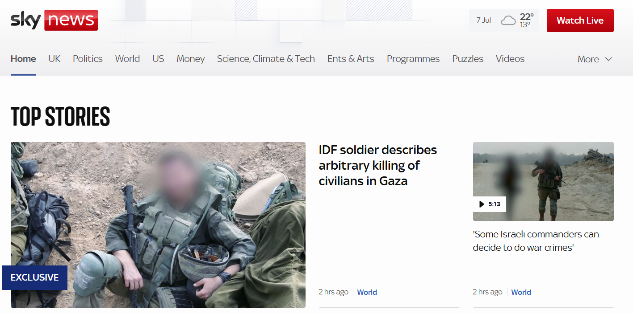Click World tag under Israeli commanders story

click(x=521, y=292)
